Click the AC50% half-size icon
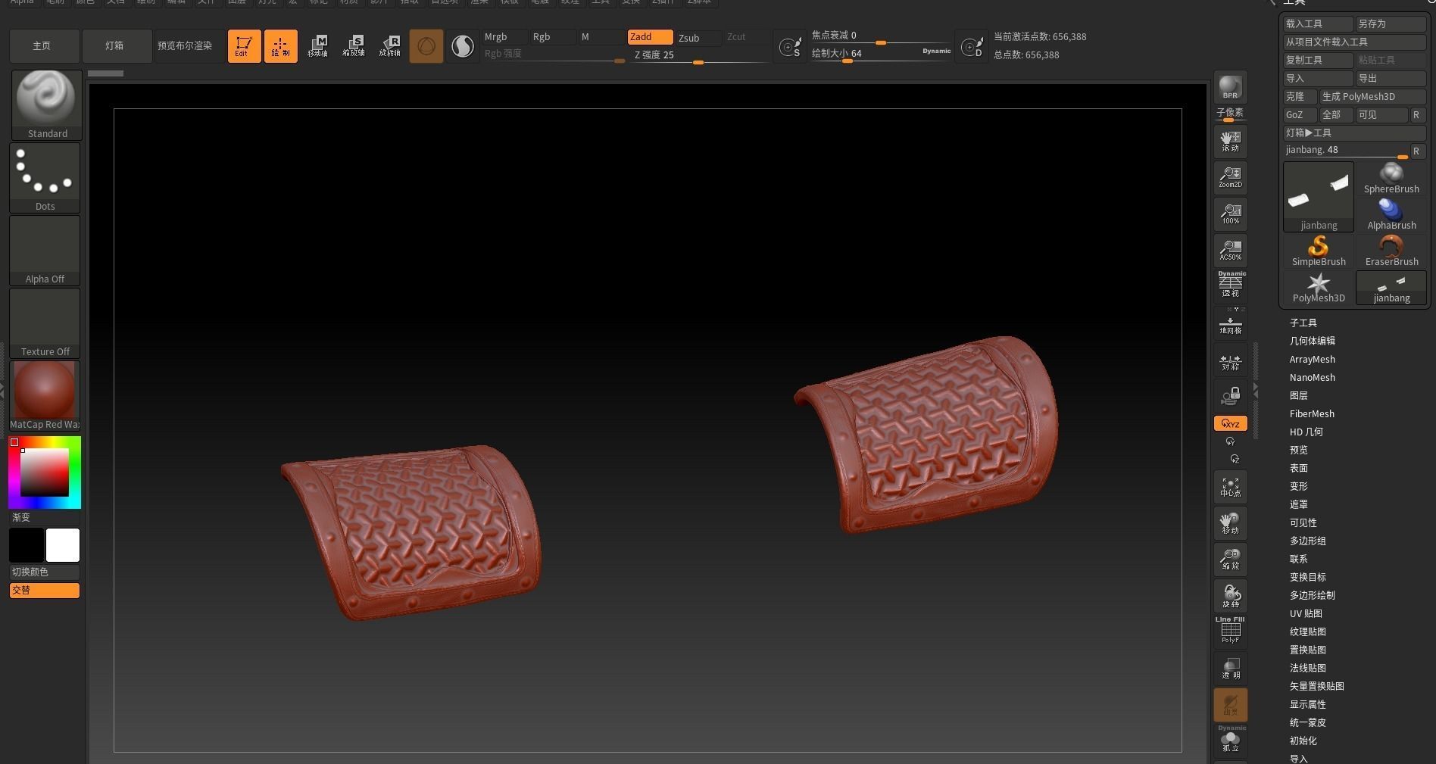 pos(1230,250)
